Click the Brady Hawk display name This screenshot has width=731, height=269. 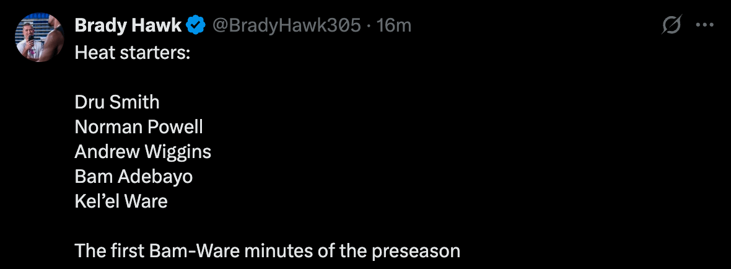(x=128, y=25)
